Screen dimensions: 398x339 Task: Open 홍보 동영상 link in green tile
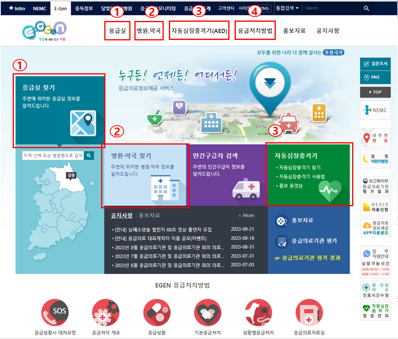(291, 186)
